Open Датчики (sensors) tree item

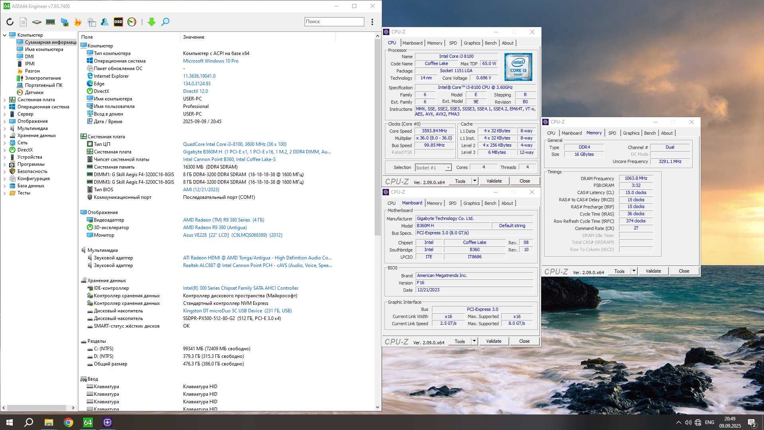(x=30, y=92)
